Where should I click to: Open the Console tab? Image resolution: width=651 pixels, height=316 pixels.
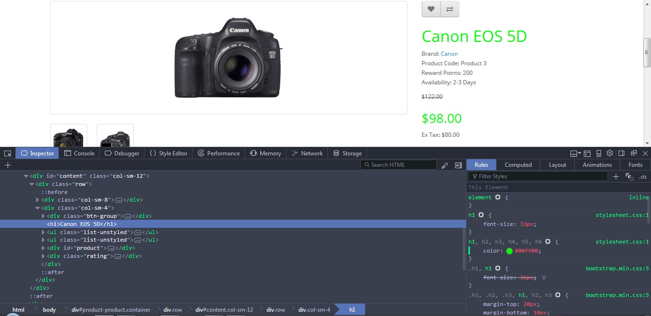[x=79, y=153]
